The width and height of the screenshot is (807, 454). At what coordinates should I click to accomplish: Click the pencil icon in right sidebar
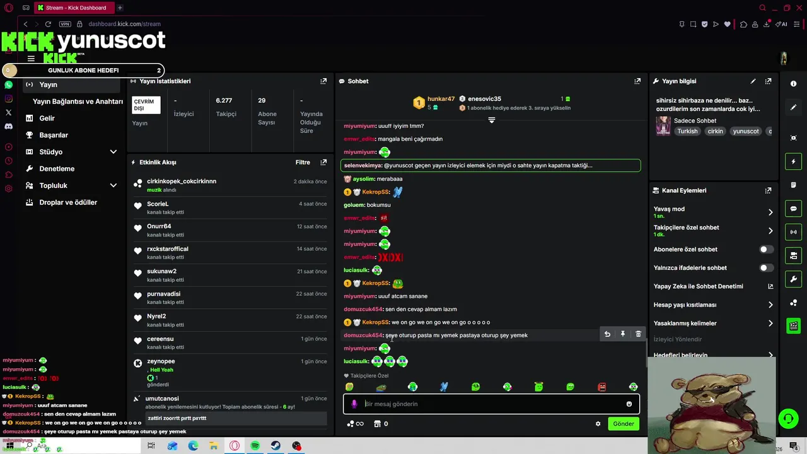coord(793,107)
